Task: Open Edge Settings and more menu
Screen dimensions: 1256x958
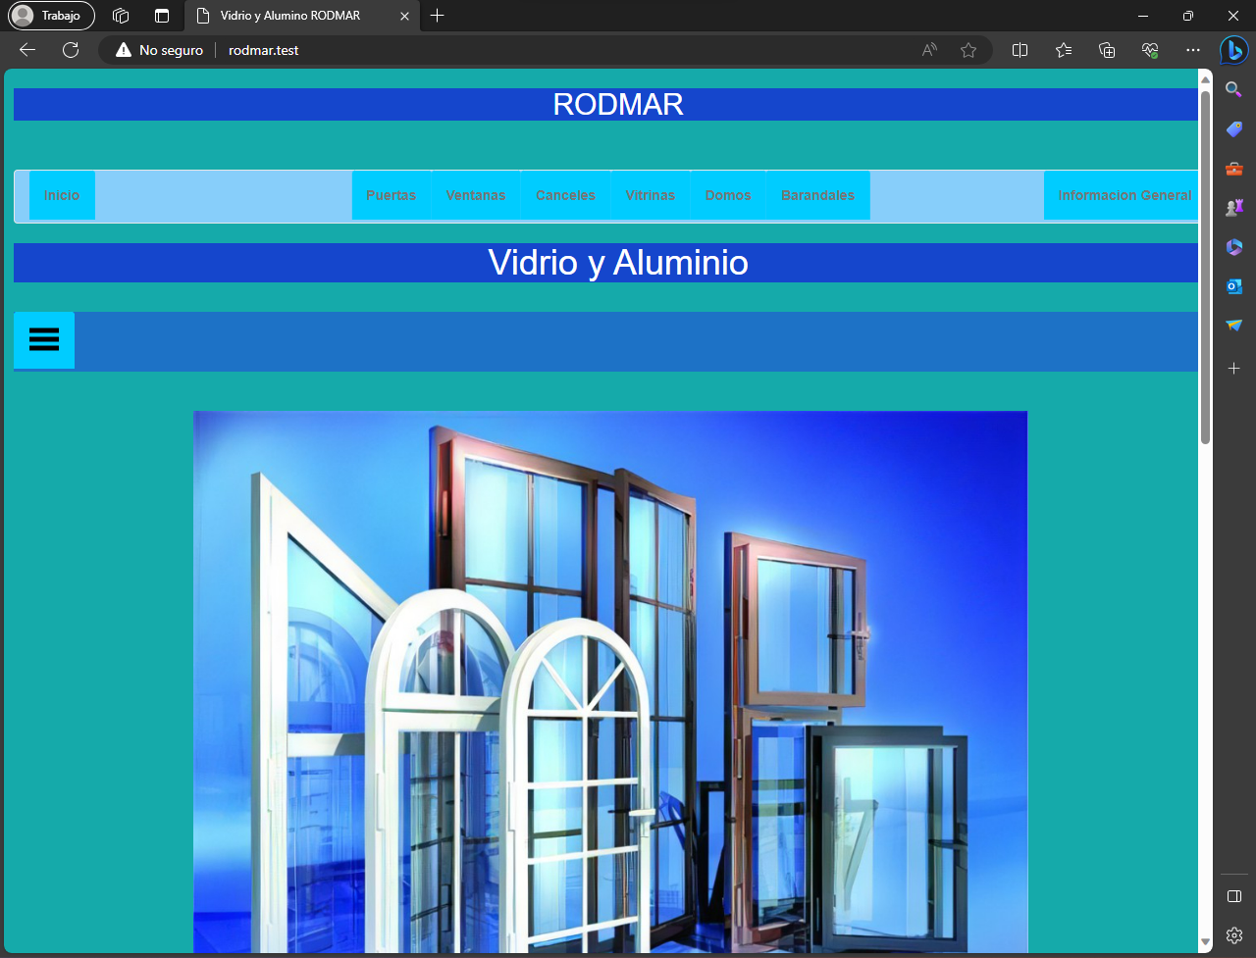Action: click(1193, 50)
